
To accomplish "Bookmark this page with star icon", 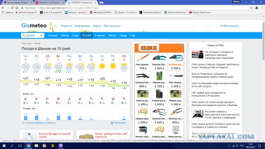I will pyautogui.click(x=251, y=8).
